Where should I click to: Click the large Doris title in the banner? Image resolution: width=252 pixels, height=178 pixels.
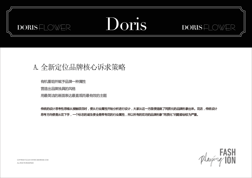126,24
